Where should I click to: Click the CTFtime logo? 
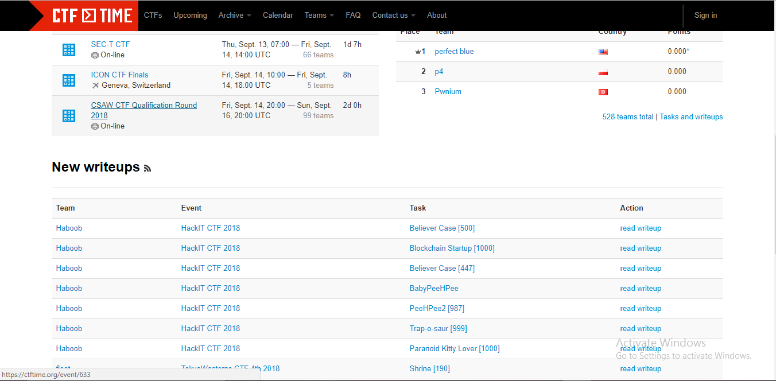click(x=92, y=15)
